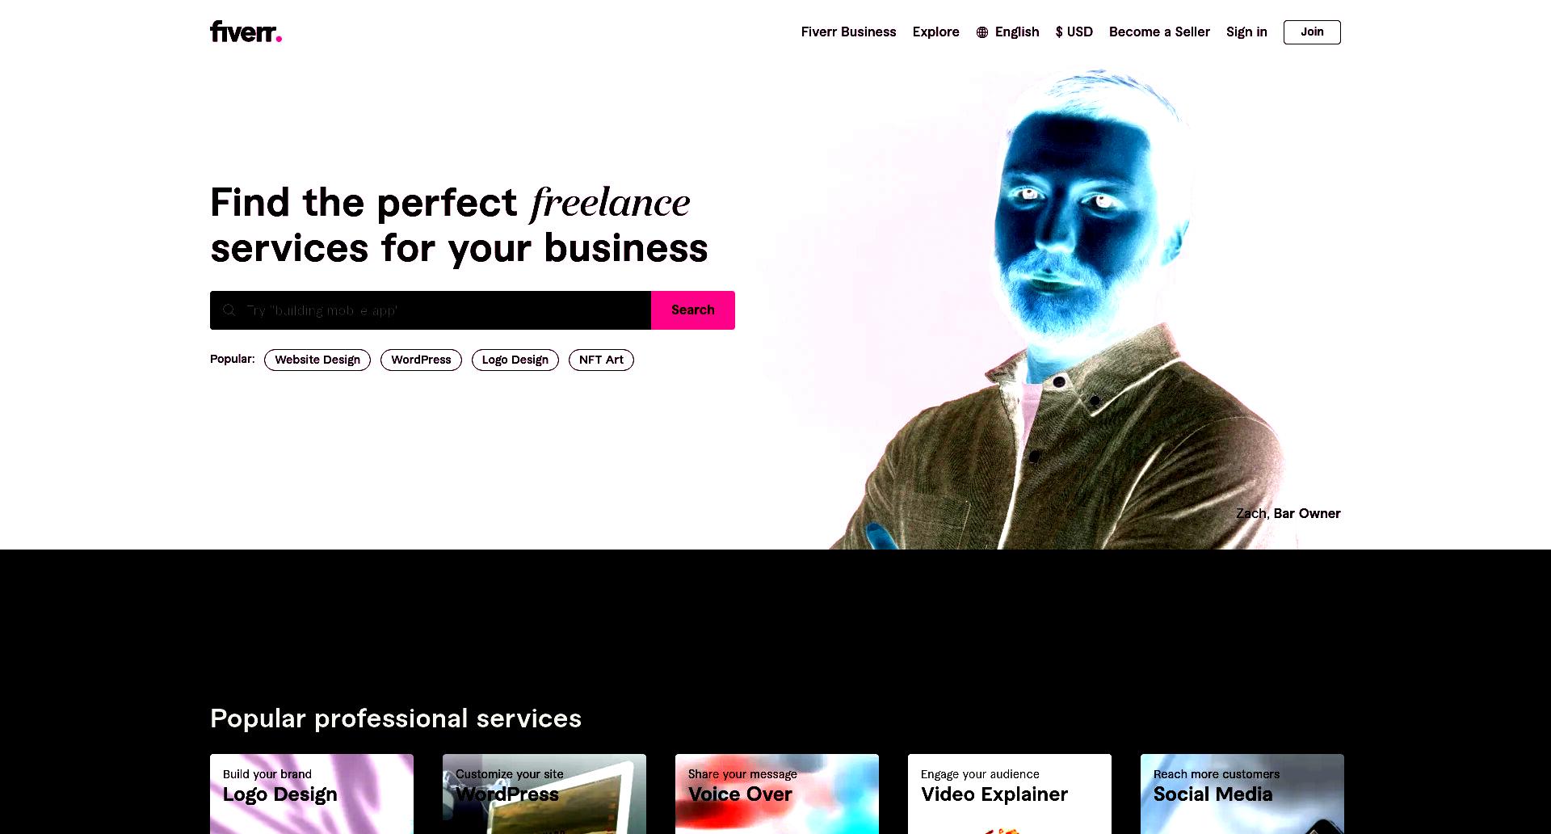Click the magnifier icon in search box

point(229,310)
